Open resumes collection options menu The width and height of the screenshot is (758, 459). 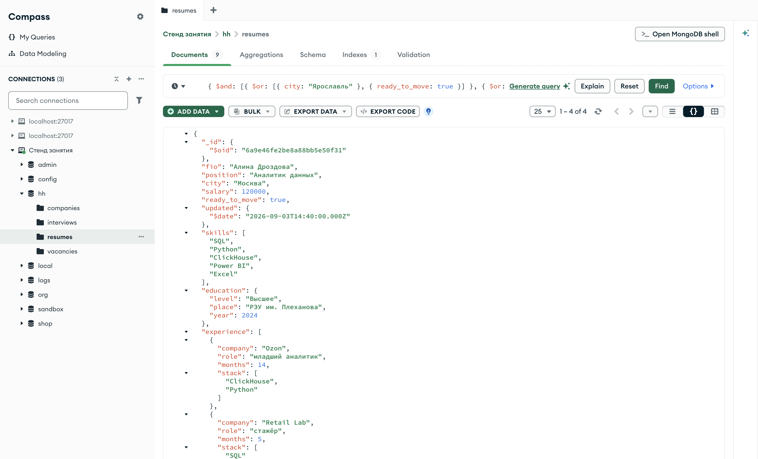coord(141,236)
